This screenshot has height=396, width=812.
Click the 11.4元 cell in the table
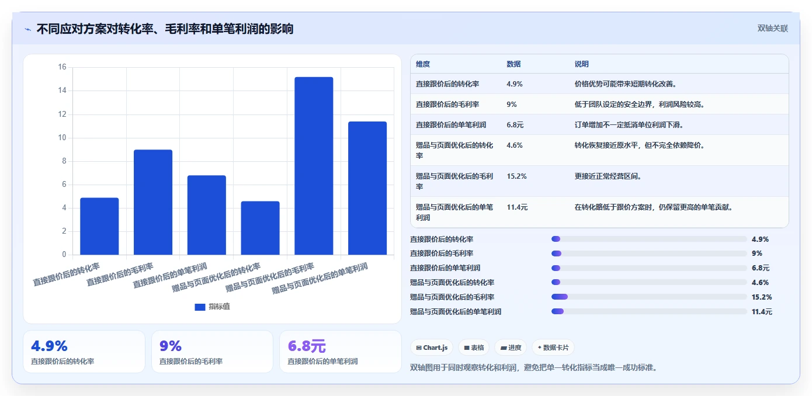pos(517,207)
